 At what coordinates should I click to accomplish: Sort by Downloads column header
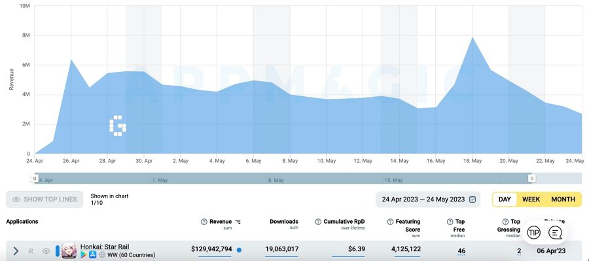tap(284, 222)
